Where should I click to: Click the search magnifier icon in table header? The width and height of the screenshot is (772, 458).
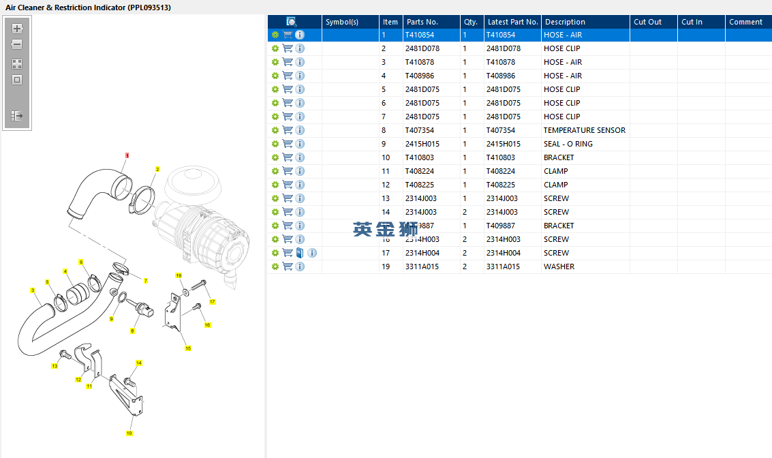[292, 22]
